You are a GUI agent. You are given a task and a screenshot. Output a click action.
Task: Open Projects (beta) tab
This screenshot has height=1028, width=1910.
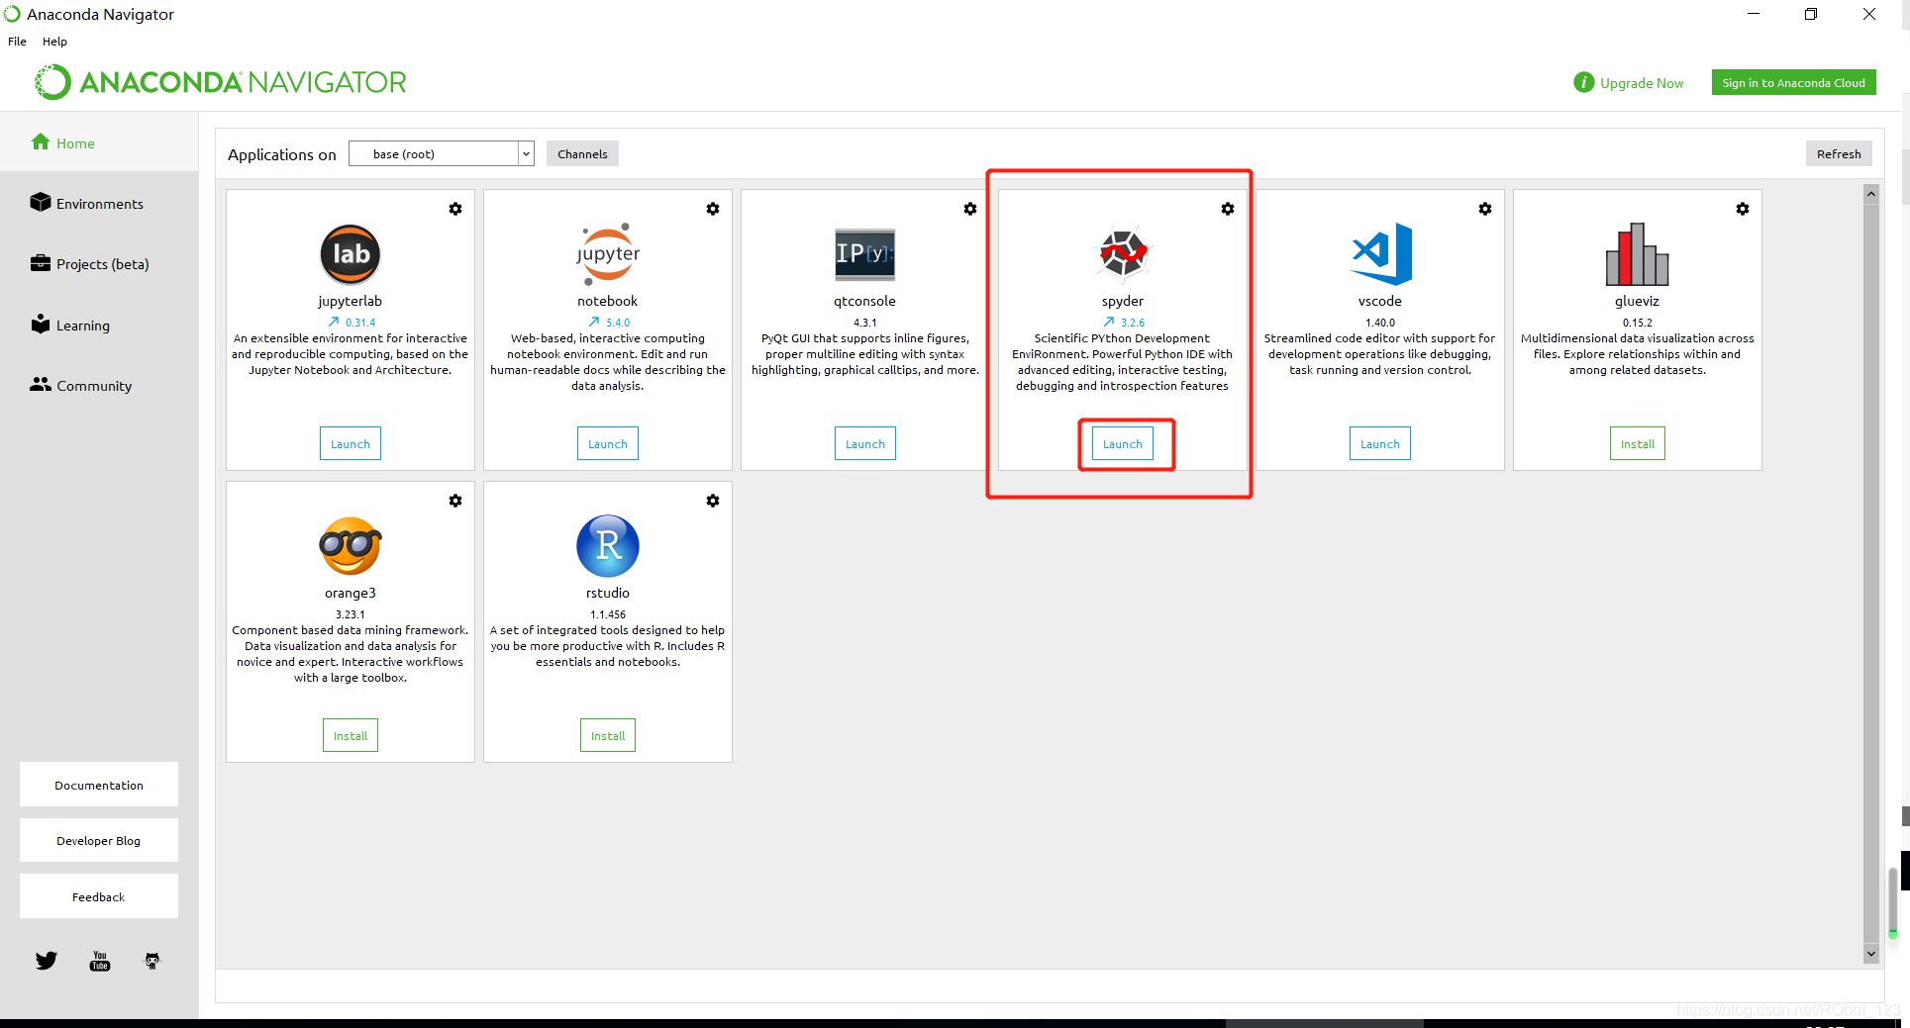99,264
